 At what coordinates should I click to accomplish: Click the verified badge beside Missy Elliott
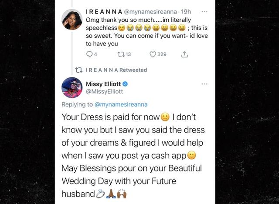[x=125, y=84]
